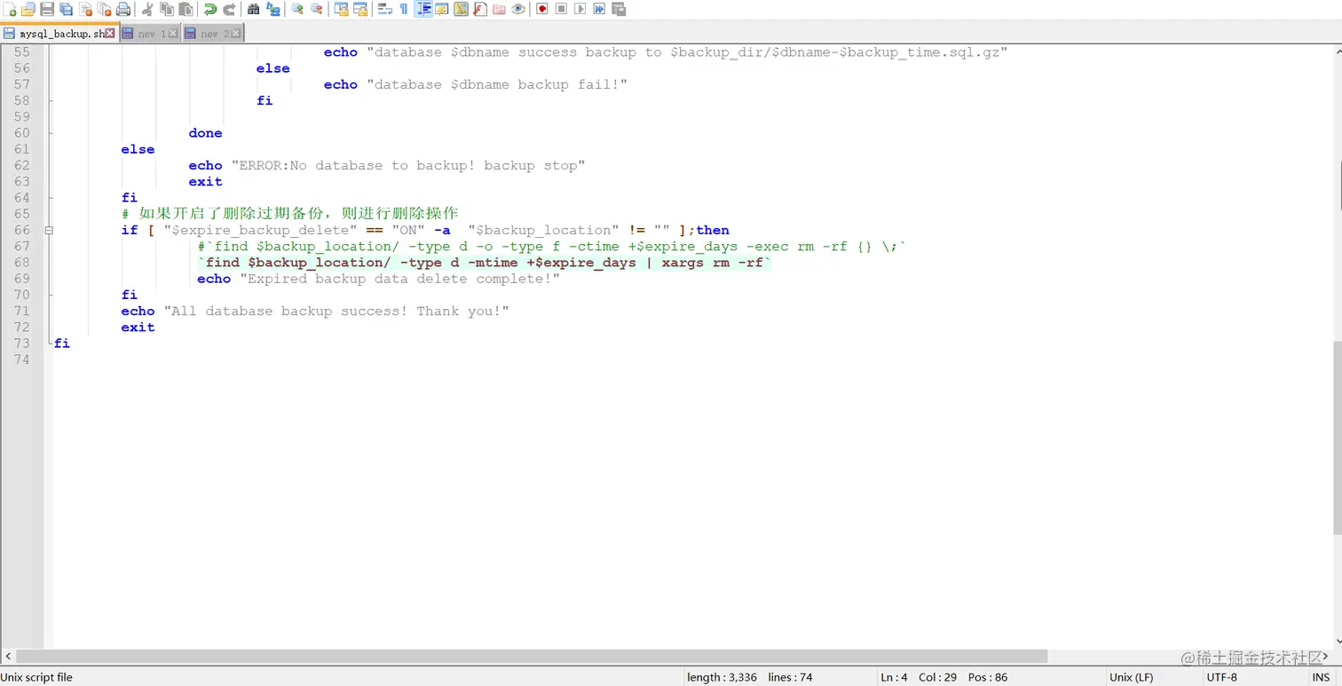Screen dimensions: 1342x686
Task: Open the define your language dialog
Action: click(x=442, y=9)
